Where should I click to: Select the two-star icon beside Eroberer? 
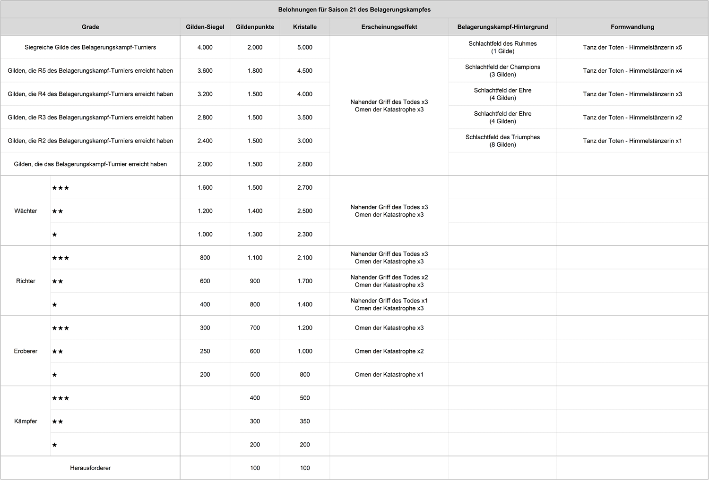[x=58, y=352]
